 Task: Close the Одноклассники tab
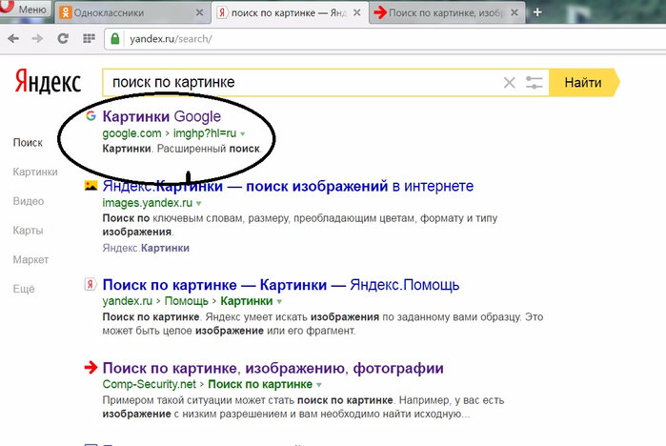pos(199,12)
